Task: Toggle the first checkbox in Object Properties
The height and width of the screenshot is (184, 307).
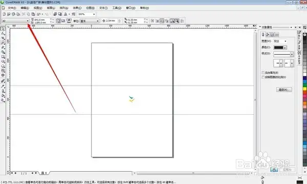Action: [263, 72]
